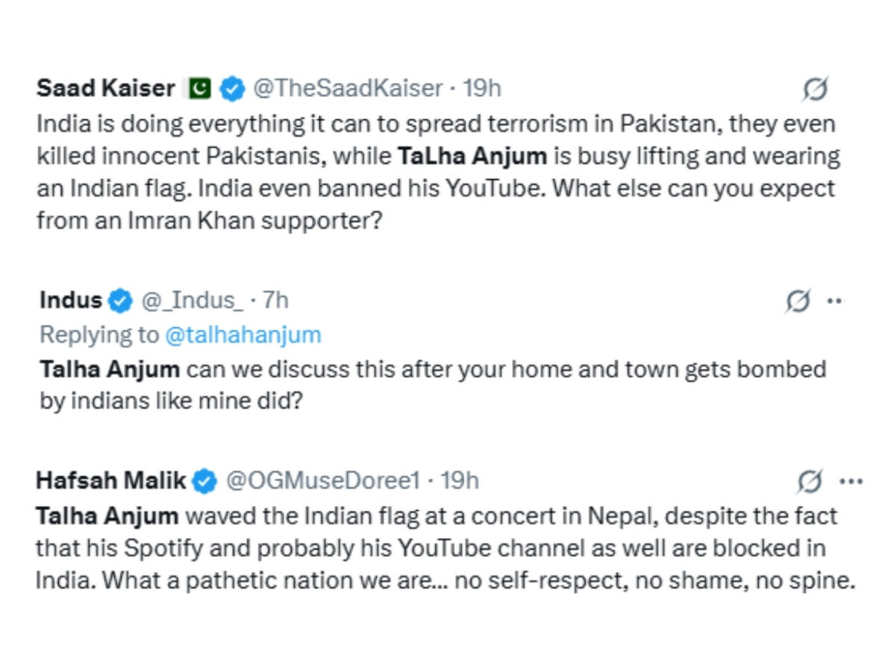The image size is (873, 655).
Task: Click Hafsah Malik's verified checkmark
Action: click(203, 481)
